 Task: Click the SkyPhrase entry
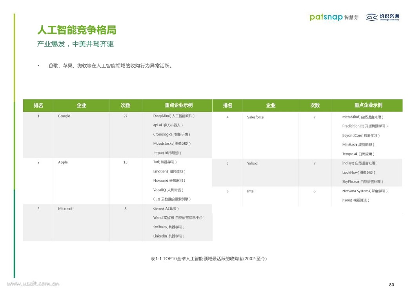coord(362,181)
